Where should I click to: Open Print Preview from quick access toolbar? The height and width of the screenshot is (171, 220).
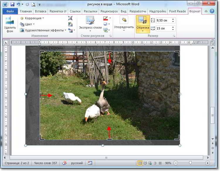pos(33,4)
